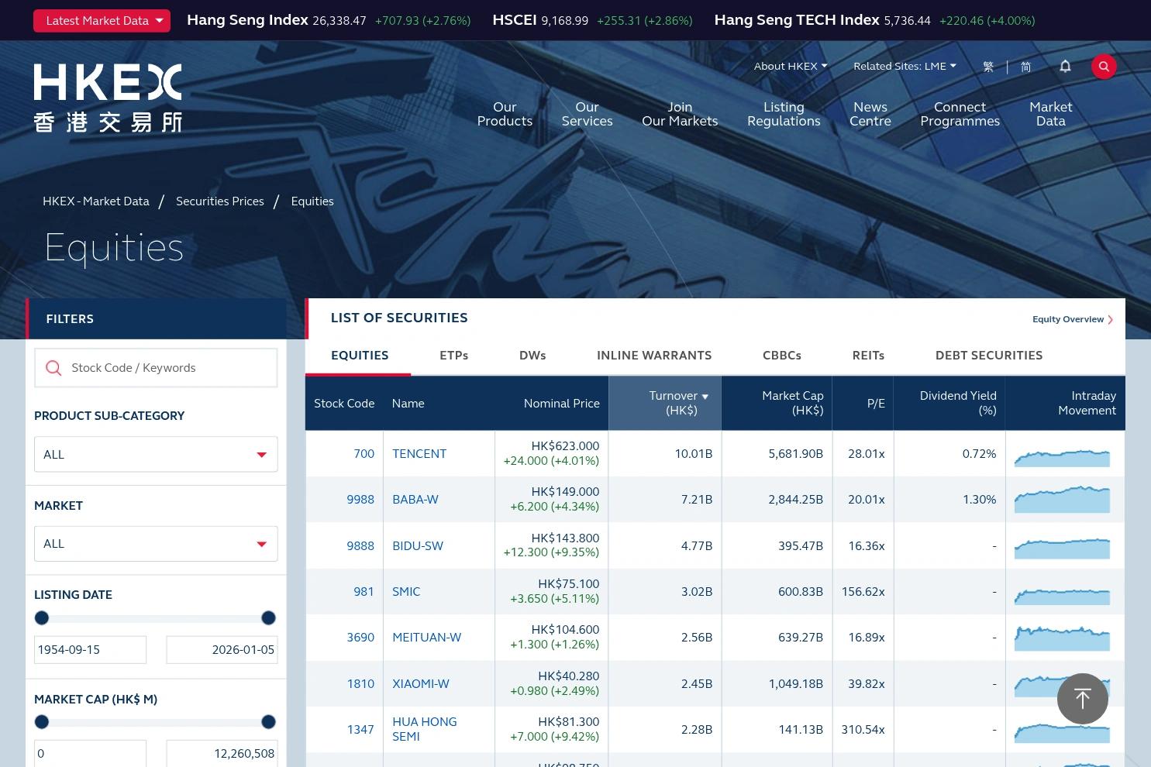Click the HKEX logo

tap(108, 98)
